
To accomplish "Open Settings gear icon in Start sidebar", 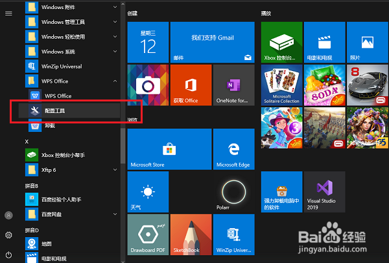I will [8, 235].
